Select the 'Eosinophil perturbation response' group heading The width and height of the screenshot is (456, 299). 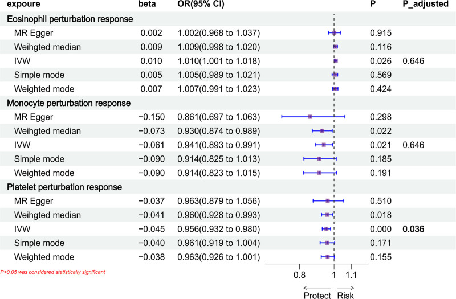click(x=70, y=19)
